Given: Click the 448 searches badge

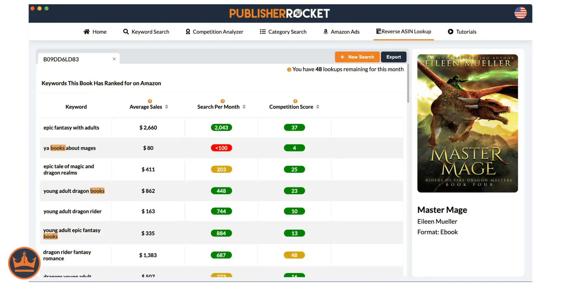Looking at the screenshot, I should [222, 191].
